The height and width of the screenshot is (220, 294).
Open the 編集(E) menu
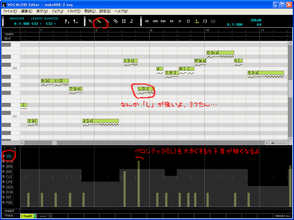pyautogui.click(x=27, y=11)
